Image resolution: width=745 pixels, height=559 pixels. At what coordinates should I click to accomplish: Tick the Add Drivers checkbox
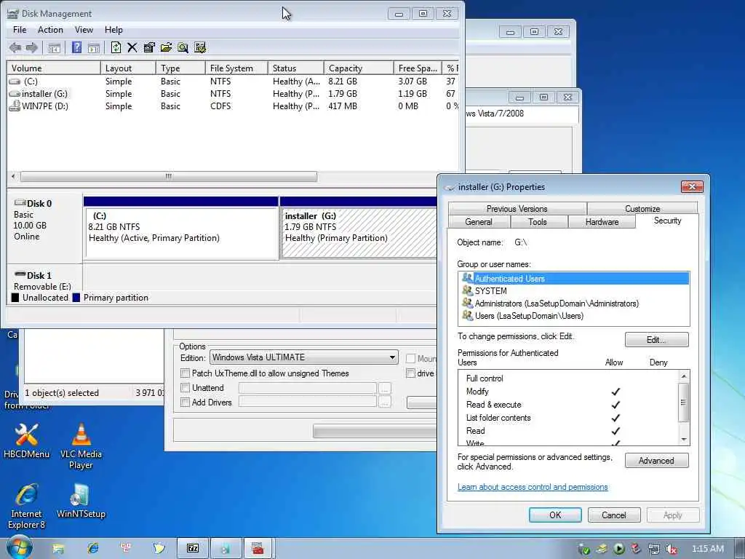186,402
